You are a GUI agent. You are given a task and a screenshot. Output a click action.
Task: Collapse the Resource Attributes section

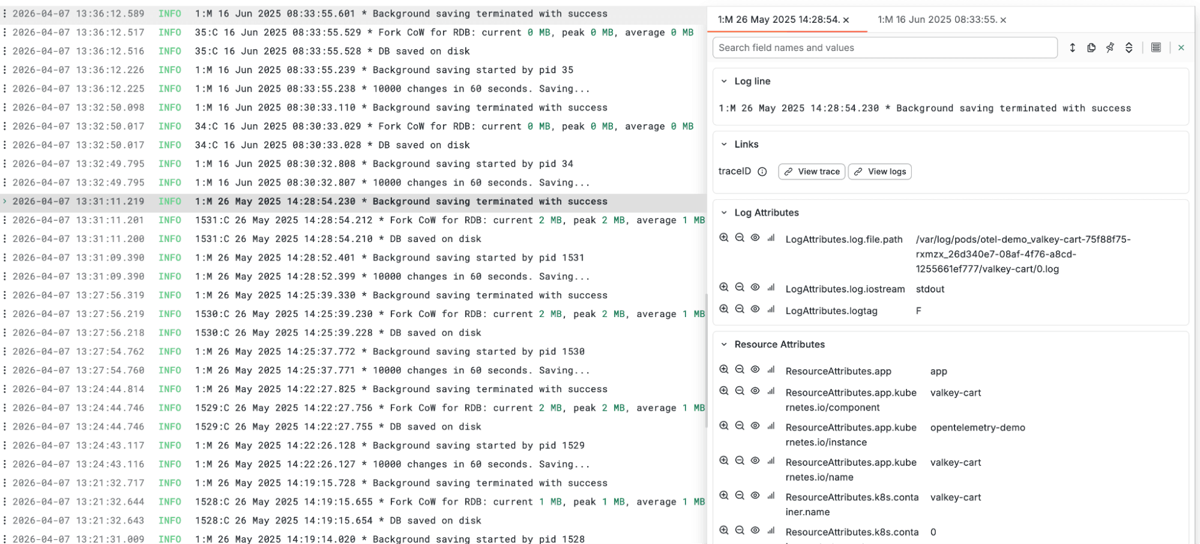pyautogui.click(x=724, y=344)
